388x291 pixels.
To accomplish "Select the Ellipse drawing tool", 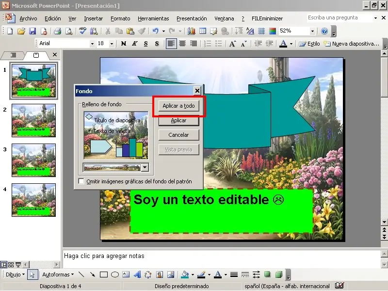I will tap(115, 275).
